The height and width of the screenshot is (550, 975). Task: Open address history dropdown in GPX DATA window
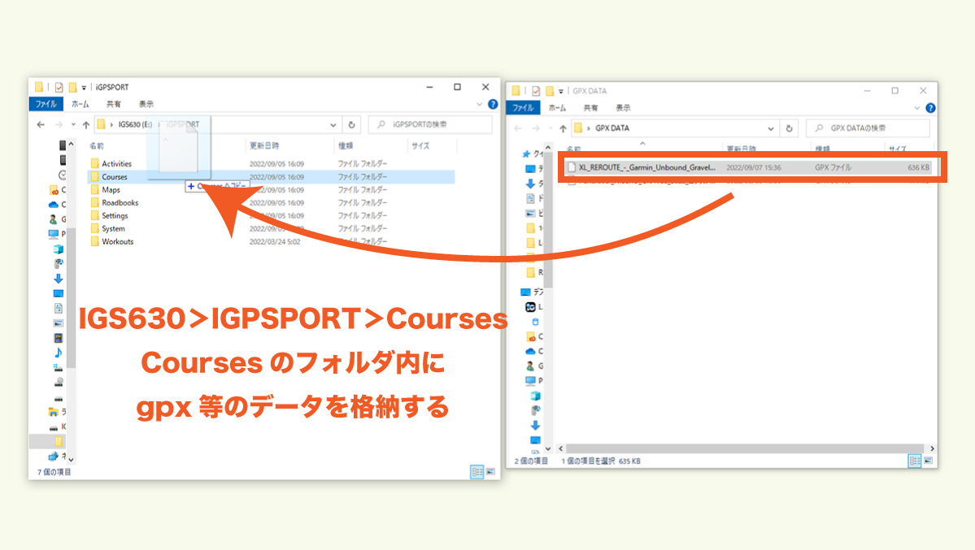(771, 128)
